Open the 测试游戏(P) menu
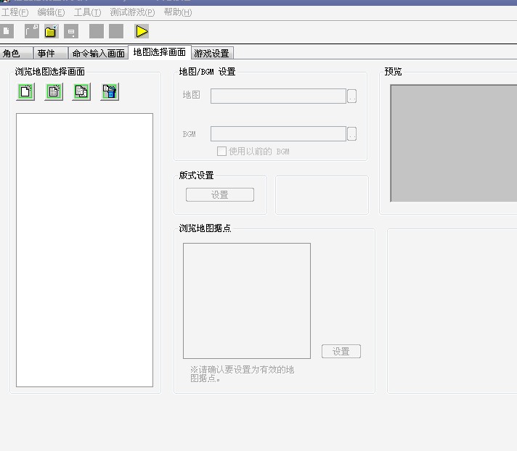The image size is (517, 451). click(x=132, y=12)
